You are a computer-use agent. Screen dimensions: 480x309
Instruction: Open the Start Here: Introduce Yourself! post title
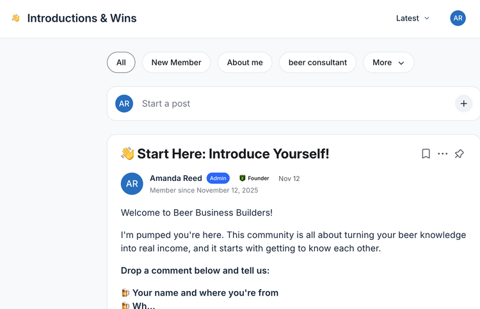(233, 154)
